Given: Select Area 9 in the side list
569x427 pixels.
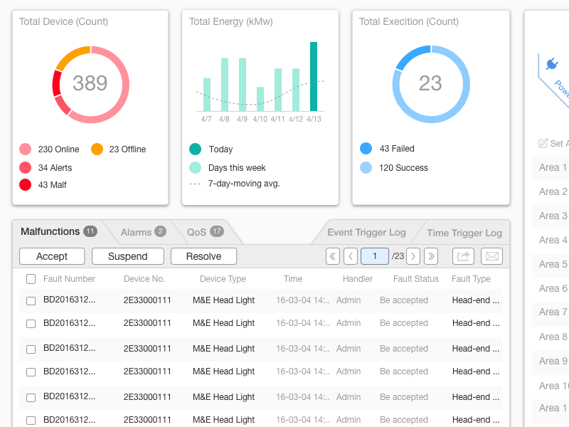Looking at the screenshot, I should point(553,361).
